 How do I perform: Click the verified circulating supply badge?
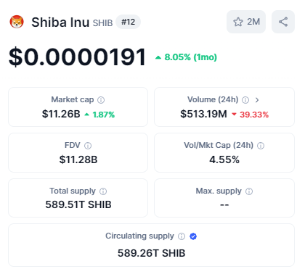point(193,236)
